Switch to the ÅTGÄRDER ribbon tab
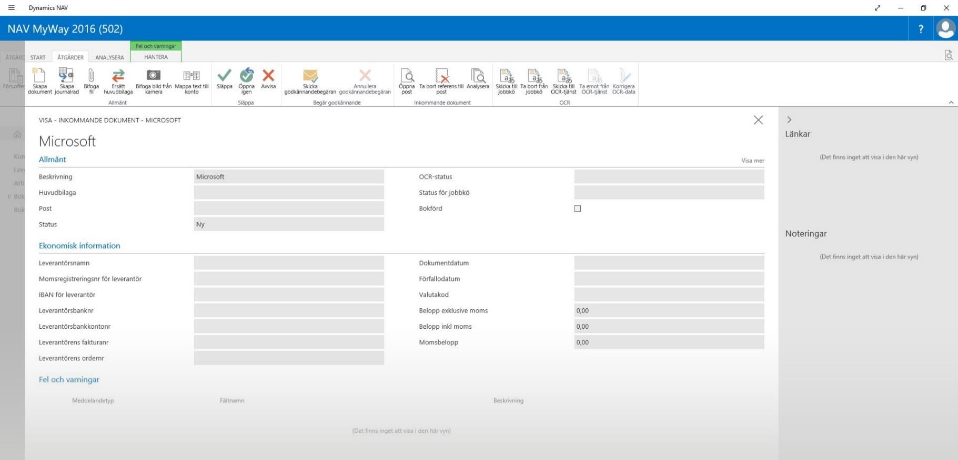 [x=70, y=57]
